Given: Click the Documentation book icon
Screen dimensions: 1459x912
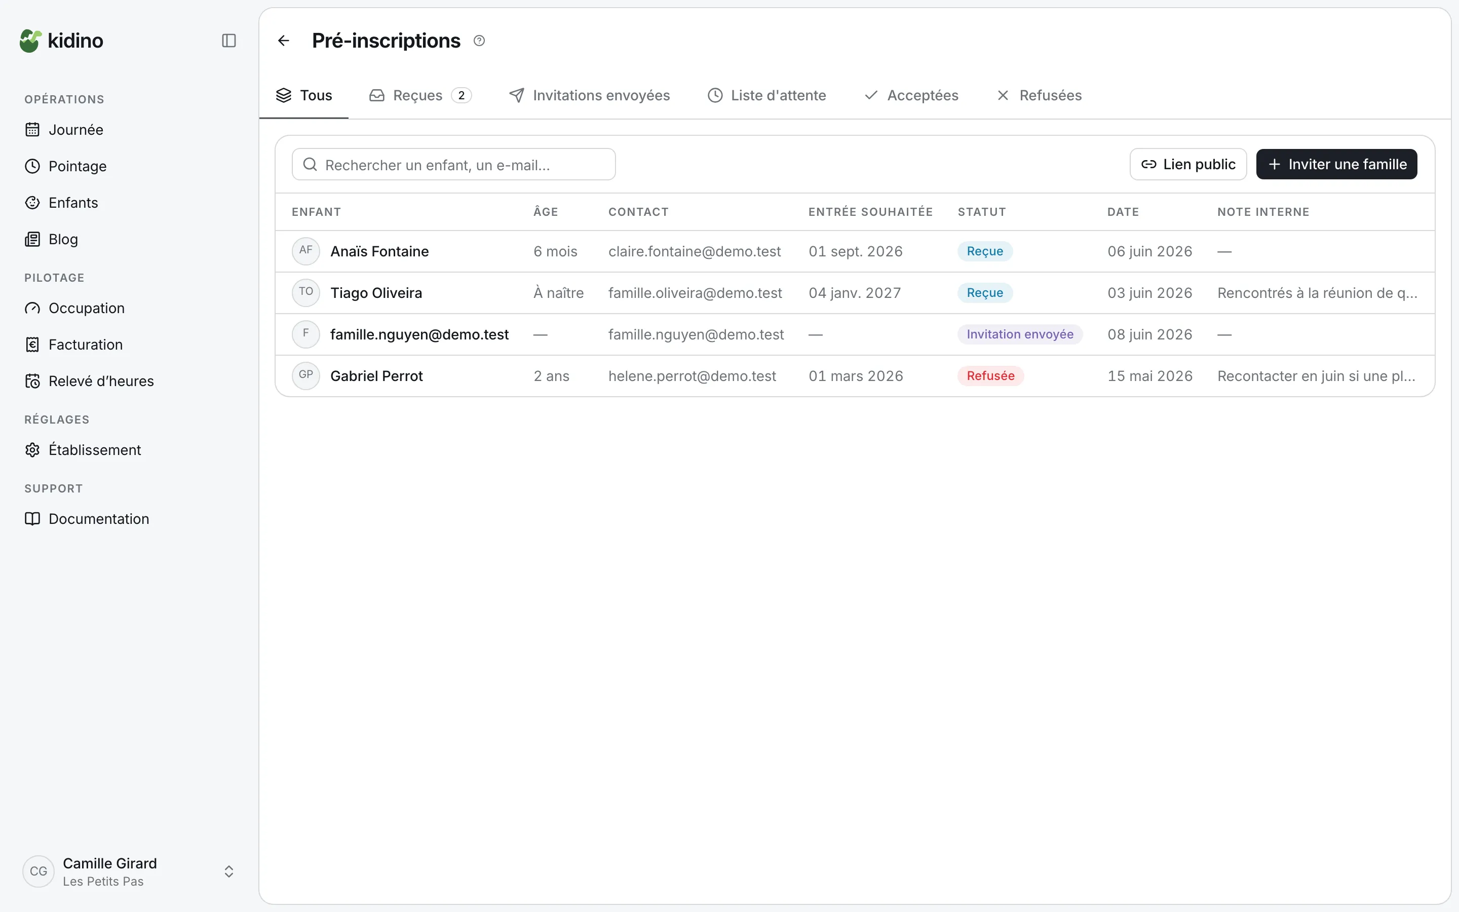Looking at the screenshot, I should coord(32,519).
